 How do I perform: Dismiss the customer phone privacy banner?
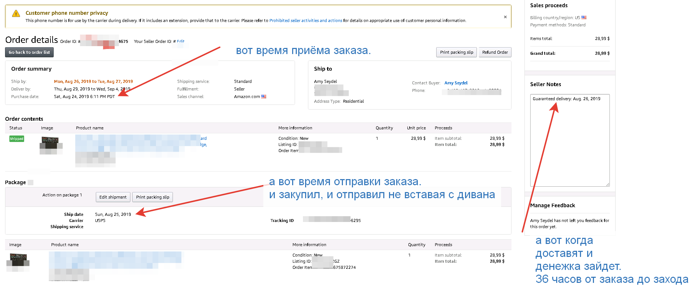(505, 17)
